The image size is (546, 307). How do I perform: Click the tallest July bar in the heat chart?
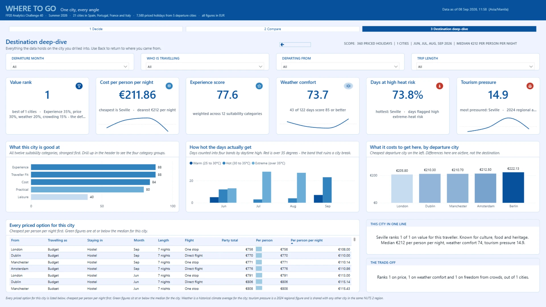266,187
